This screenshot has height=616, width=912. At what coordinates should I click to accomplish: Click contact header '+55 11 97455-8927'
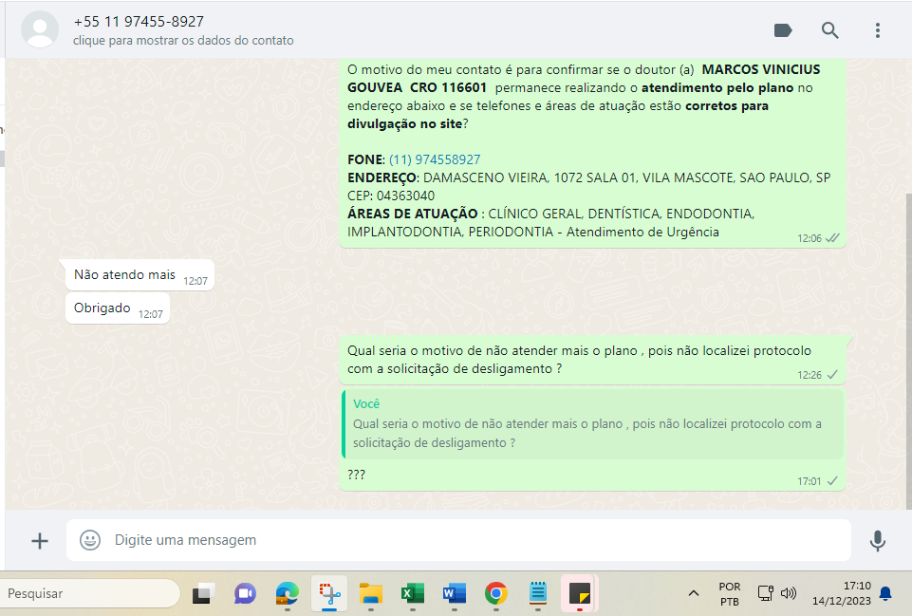[x=139, y=22]
